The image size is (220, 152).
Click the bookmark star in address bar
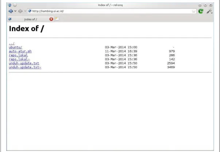coord(194,11)
